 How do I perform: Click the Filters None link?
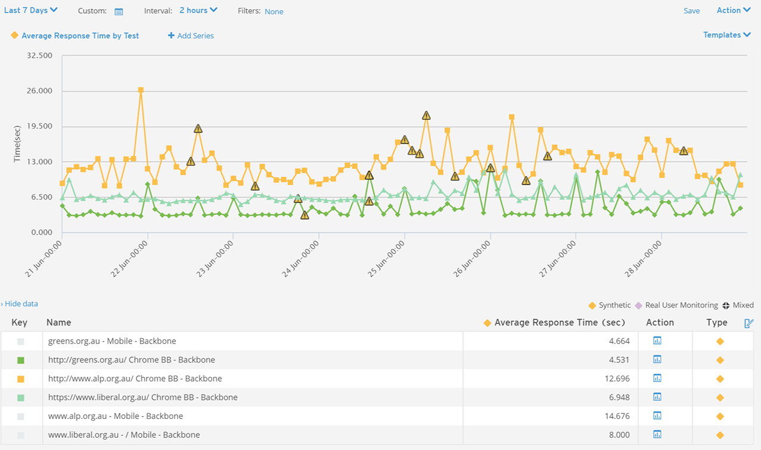(x=274, y=11)
